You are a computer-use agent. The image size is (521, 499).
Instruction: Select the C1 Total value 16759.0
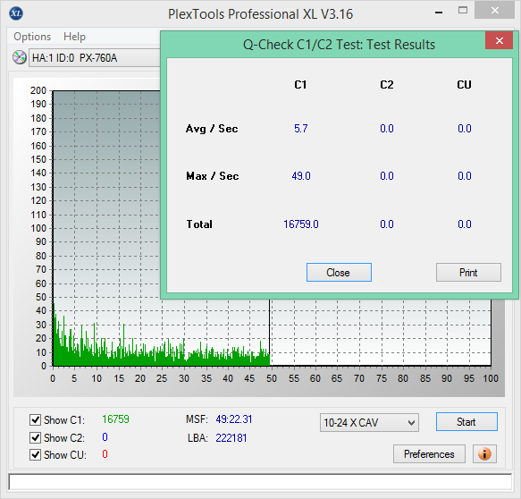coord(300,224)
